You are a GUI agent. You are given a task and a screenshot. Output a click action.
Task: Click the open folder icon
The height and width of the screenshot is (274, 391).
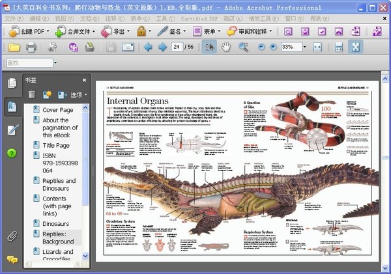coord(14,47)
